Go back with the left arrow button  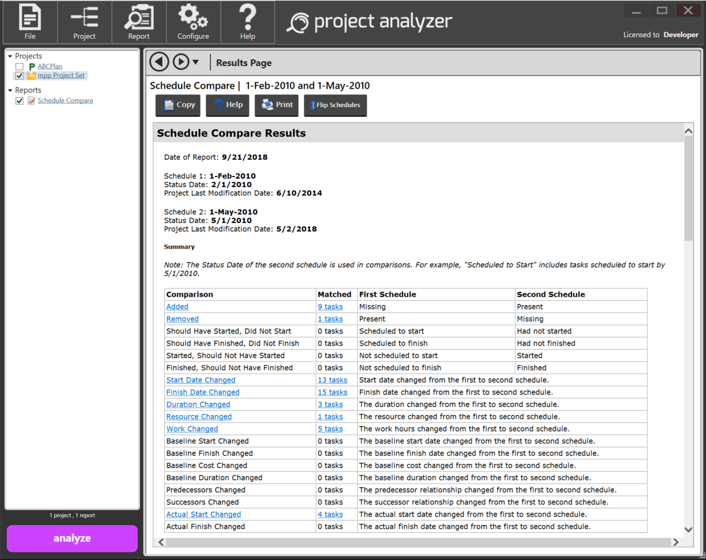click(x=159, y=62)
